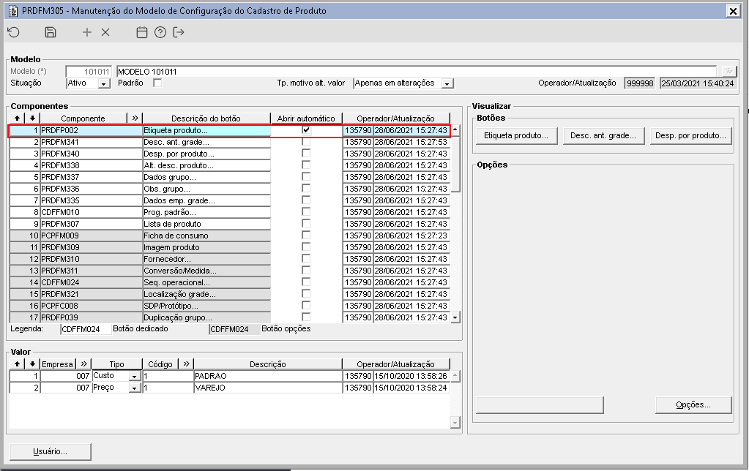Check Abrir automático for Alt. desc. produto
The height and width of the screenshot is (471, 749).
click(x=306, y=165)
